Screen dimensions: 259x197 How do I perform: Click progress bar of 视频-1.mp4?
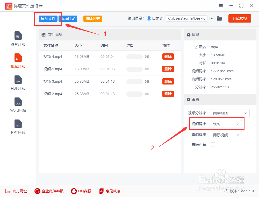134,69
